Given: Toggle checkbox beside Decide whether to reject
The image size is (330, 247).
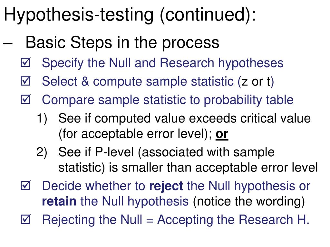Looking at the screenshot, I should point(26,186).
